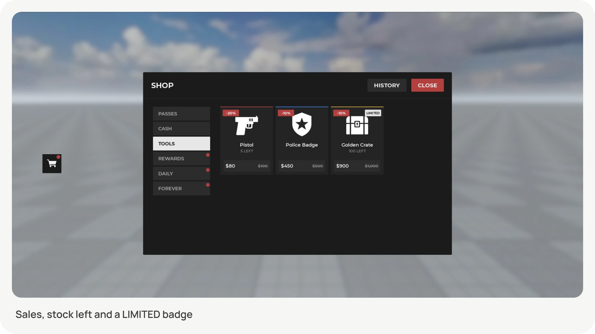
Task: Click the -20% sale tag on Pistol
Action: pos(231,113)
